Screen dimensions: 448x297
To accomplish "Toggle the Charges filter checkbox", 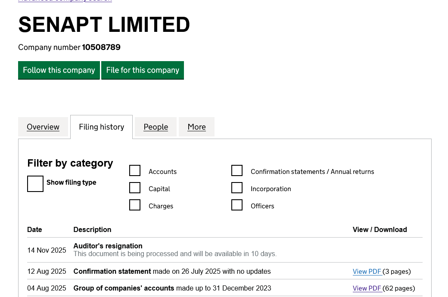I will [135, 205].
